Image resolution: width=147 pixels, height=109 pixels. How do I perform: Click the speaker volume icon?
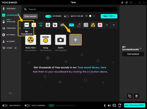pos(109,106)
